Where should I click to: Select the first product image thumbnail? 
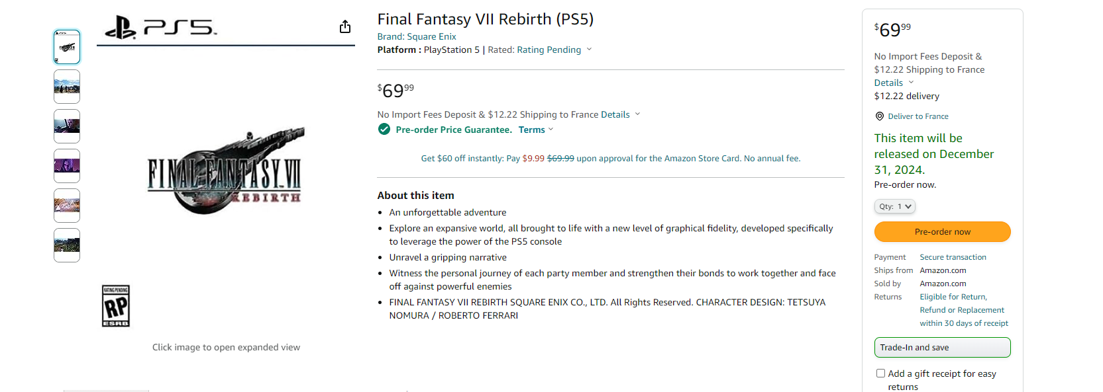point(66,46)
